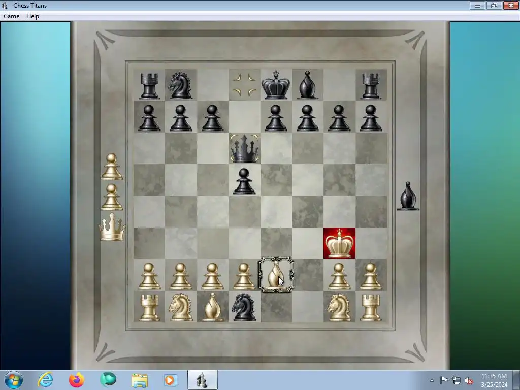Select the white rook in the bottom-right corner

click(x=370, y=307)
